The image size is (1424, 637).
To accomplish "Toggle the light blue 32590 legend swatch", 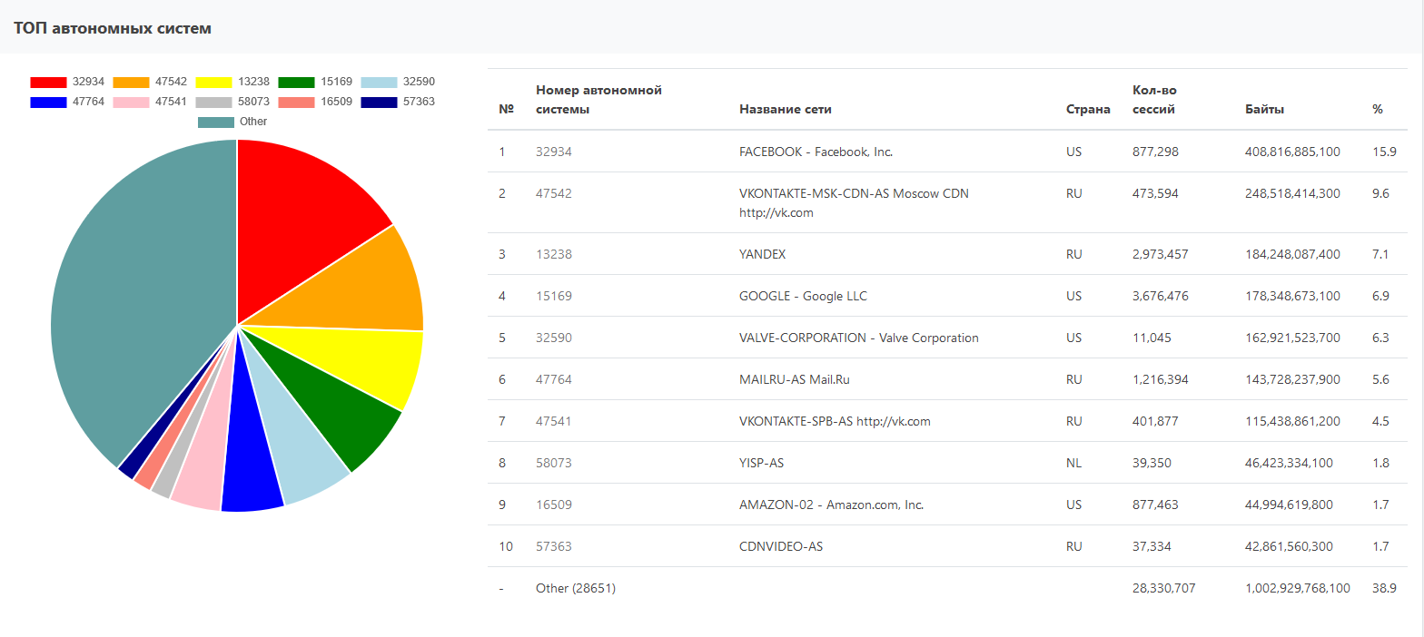I will tap(379, 83).
